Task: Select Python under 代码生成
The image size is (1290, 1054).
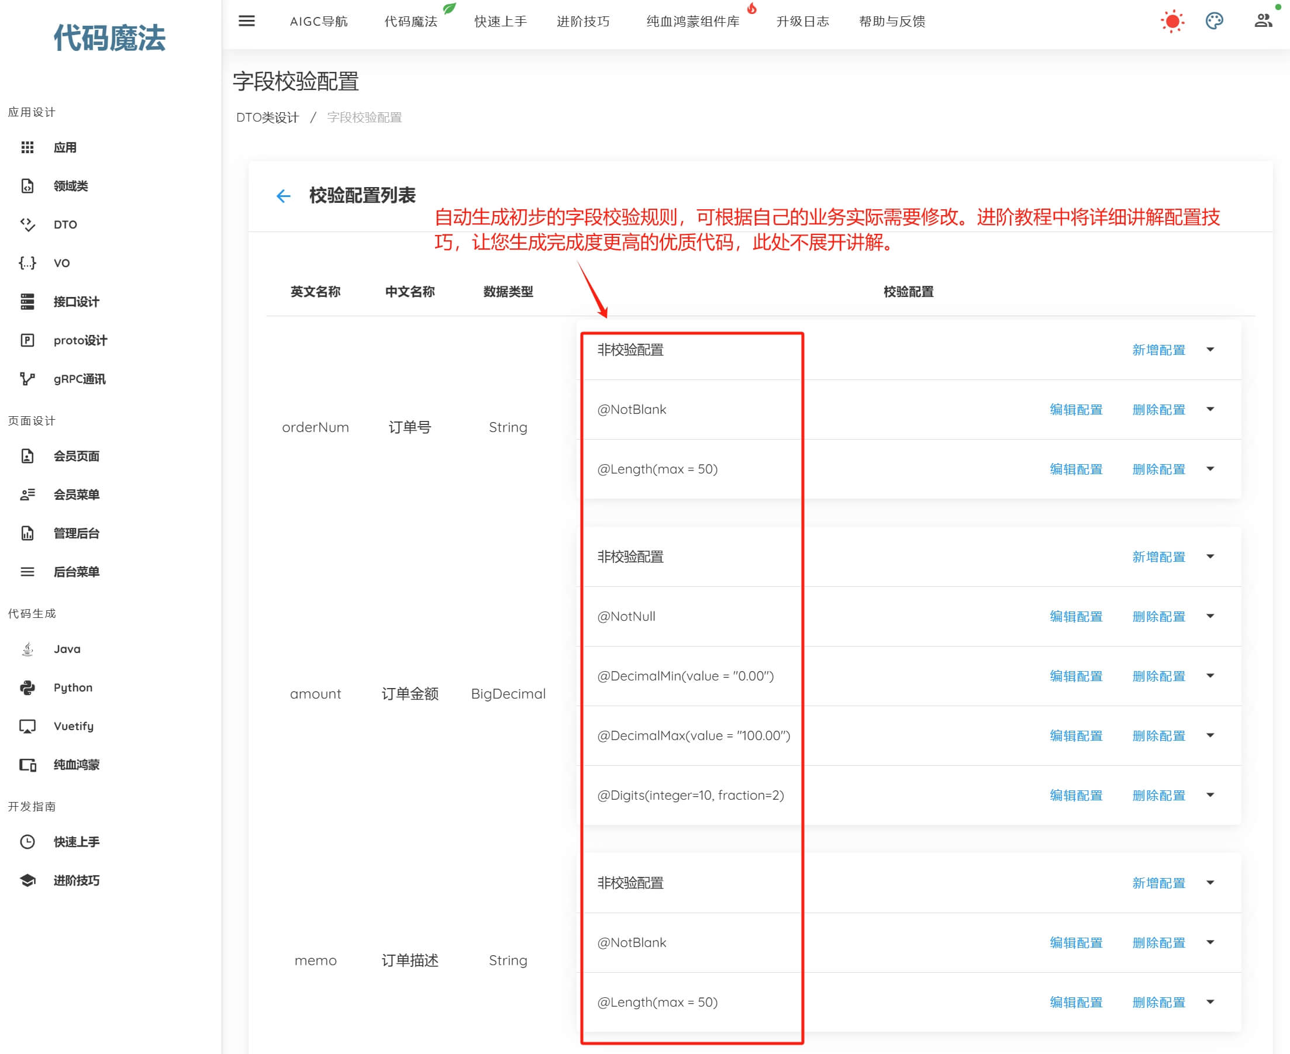Action: pos(73,687)
